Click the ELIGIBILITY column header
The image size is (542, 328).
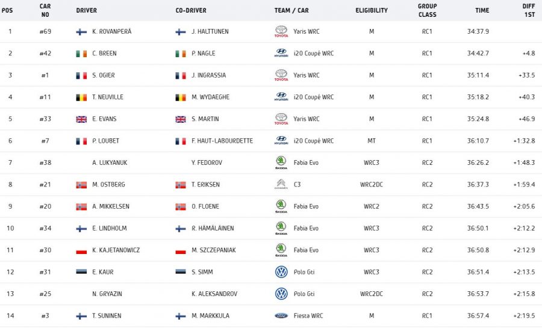(x=372, y=10)
